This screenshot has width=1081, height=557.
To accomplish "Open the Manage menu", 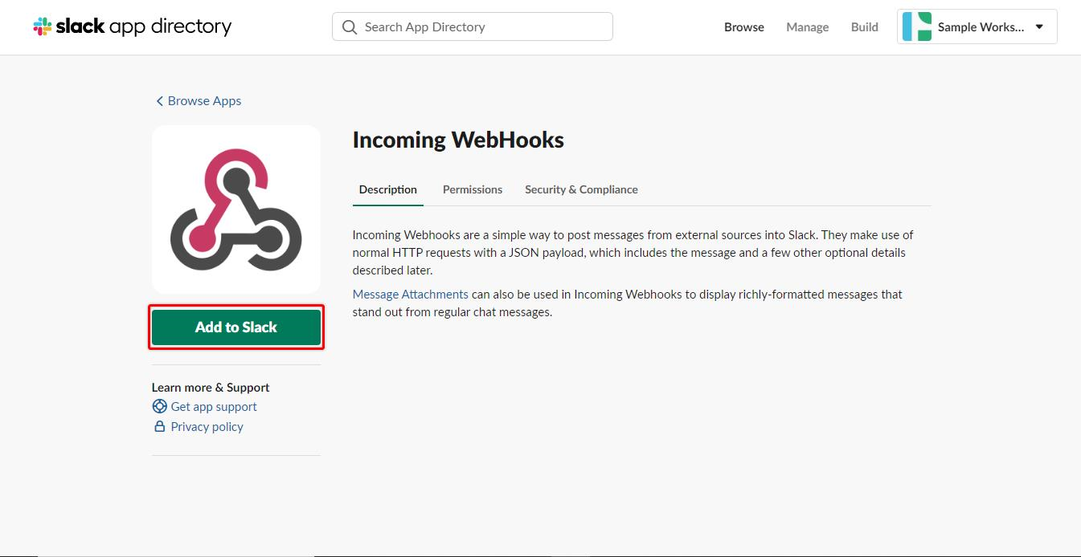I will click(807, 26).
